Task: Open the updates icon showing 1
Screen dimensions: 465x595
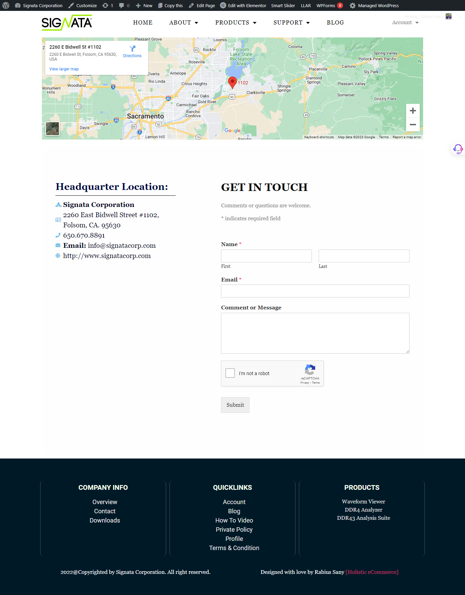Action: [x=106, y=5]
